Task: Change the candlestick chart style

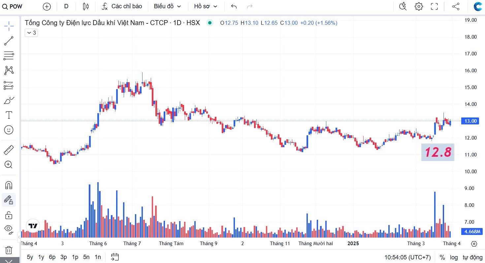Action: [86, 6]
